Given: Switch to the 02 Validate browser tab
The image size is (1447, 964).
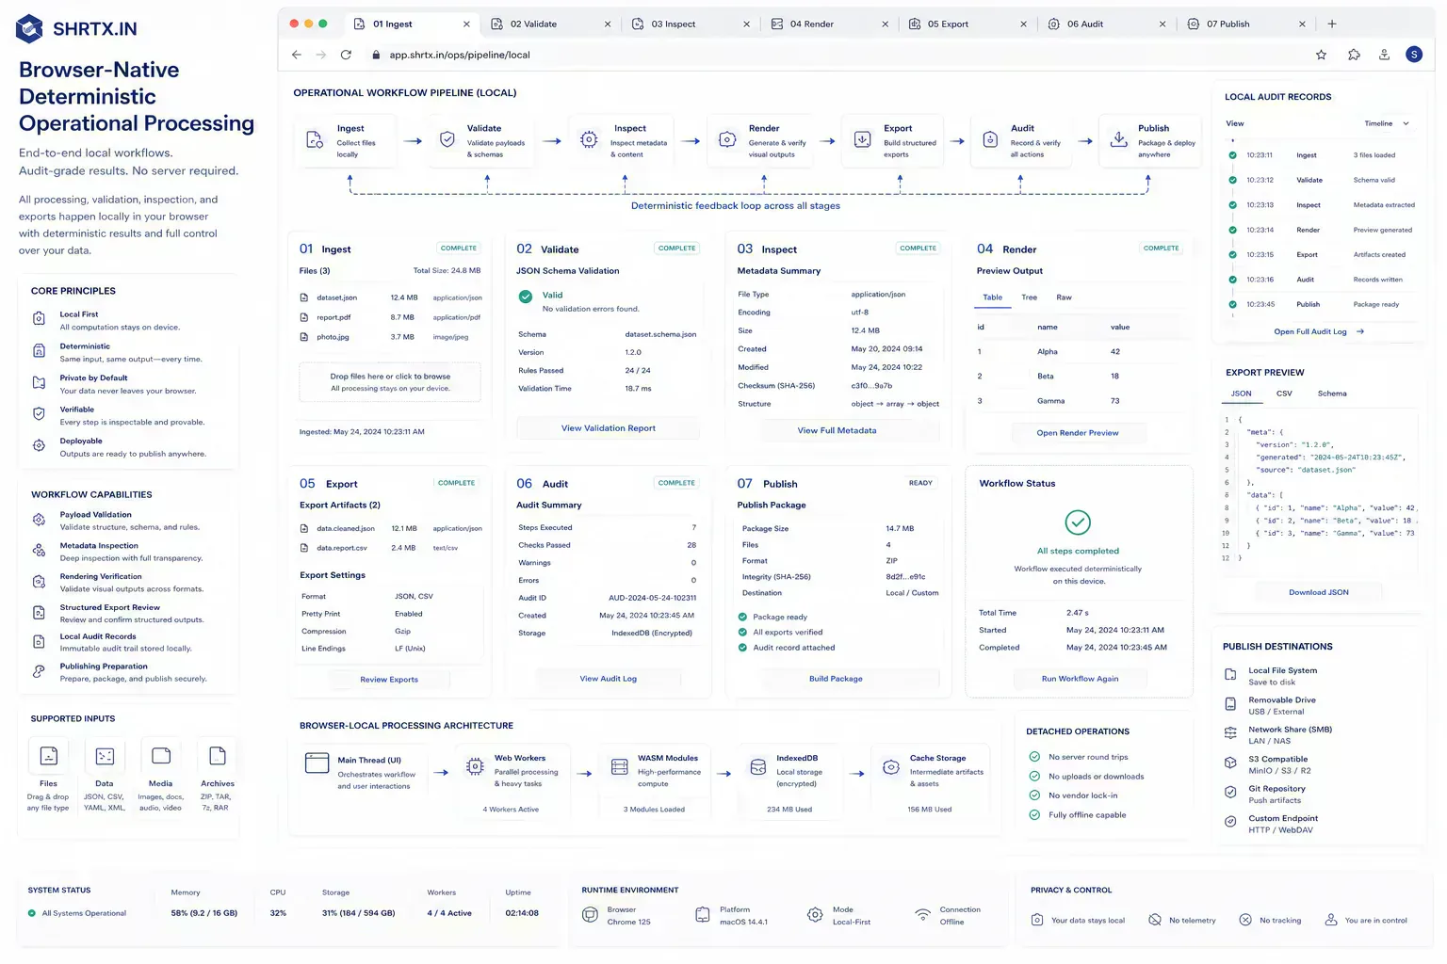Looking at the screenshot, I should click(551, 24).
